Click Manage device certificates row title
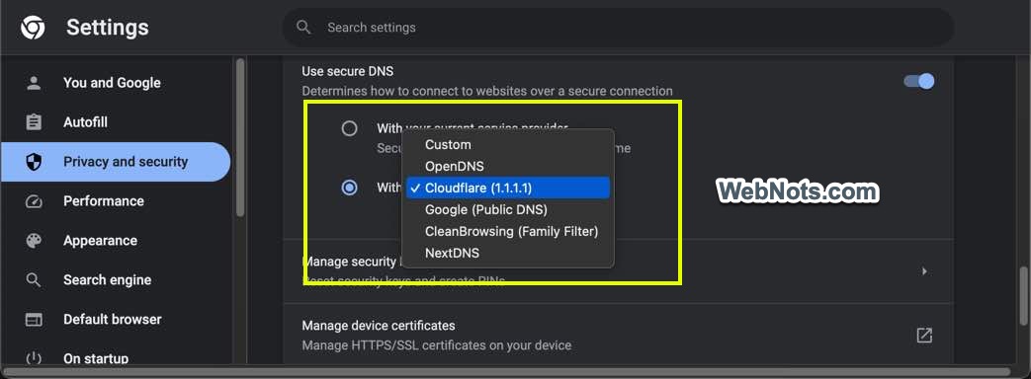This screenshot has height=379, width=1031. pyautogui.click(x=378, y=325)
